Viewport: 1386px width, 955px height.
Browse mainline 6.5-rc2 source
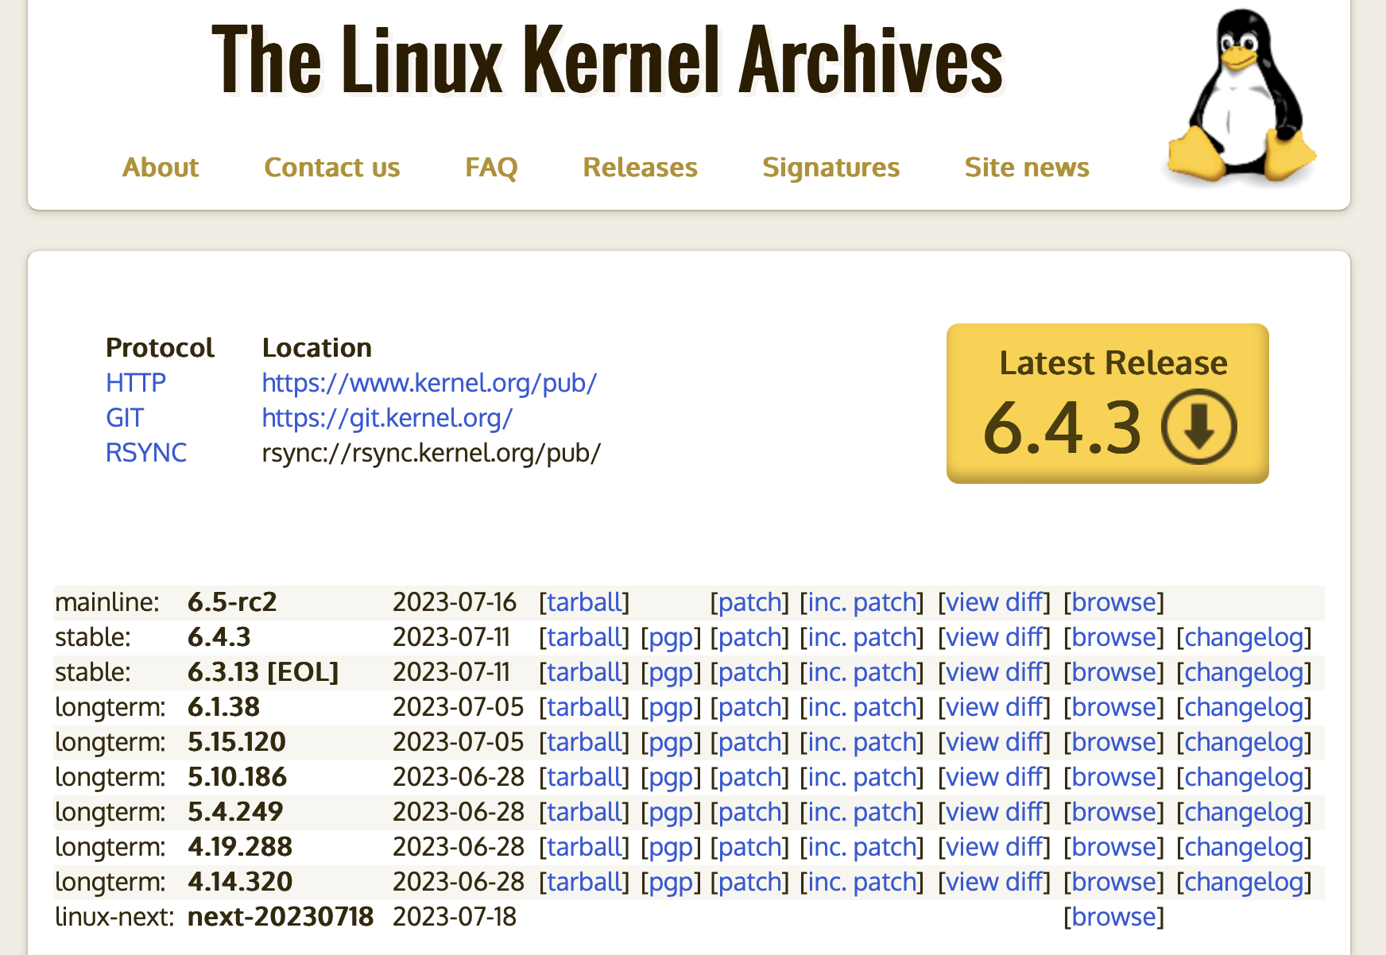pos(1113,602)
